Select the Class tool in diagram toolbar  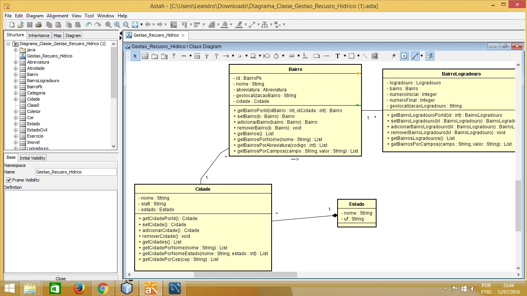pyautogui.click(x=145, y=56)
